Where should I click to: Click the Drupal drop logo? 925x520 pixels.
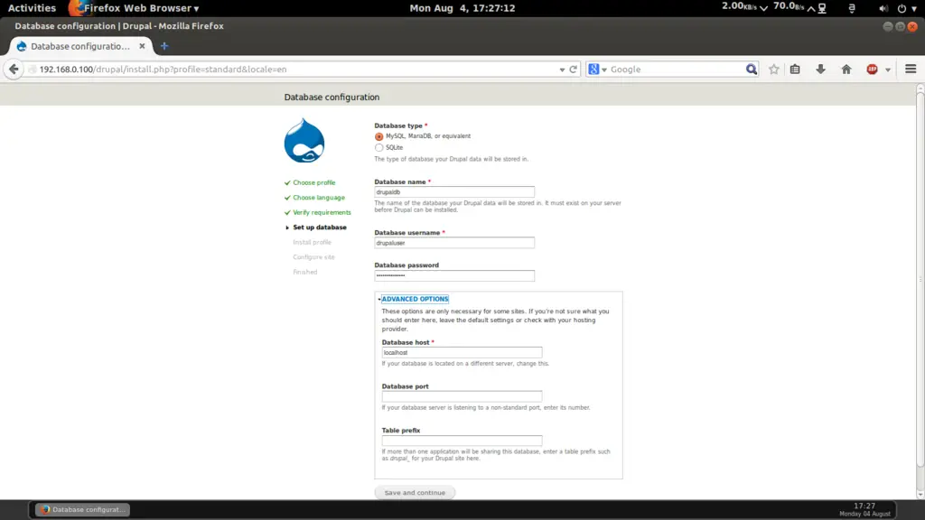(304, 140)
